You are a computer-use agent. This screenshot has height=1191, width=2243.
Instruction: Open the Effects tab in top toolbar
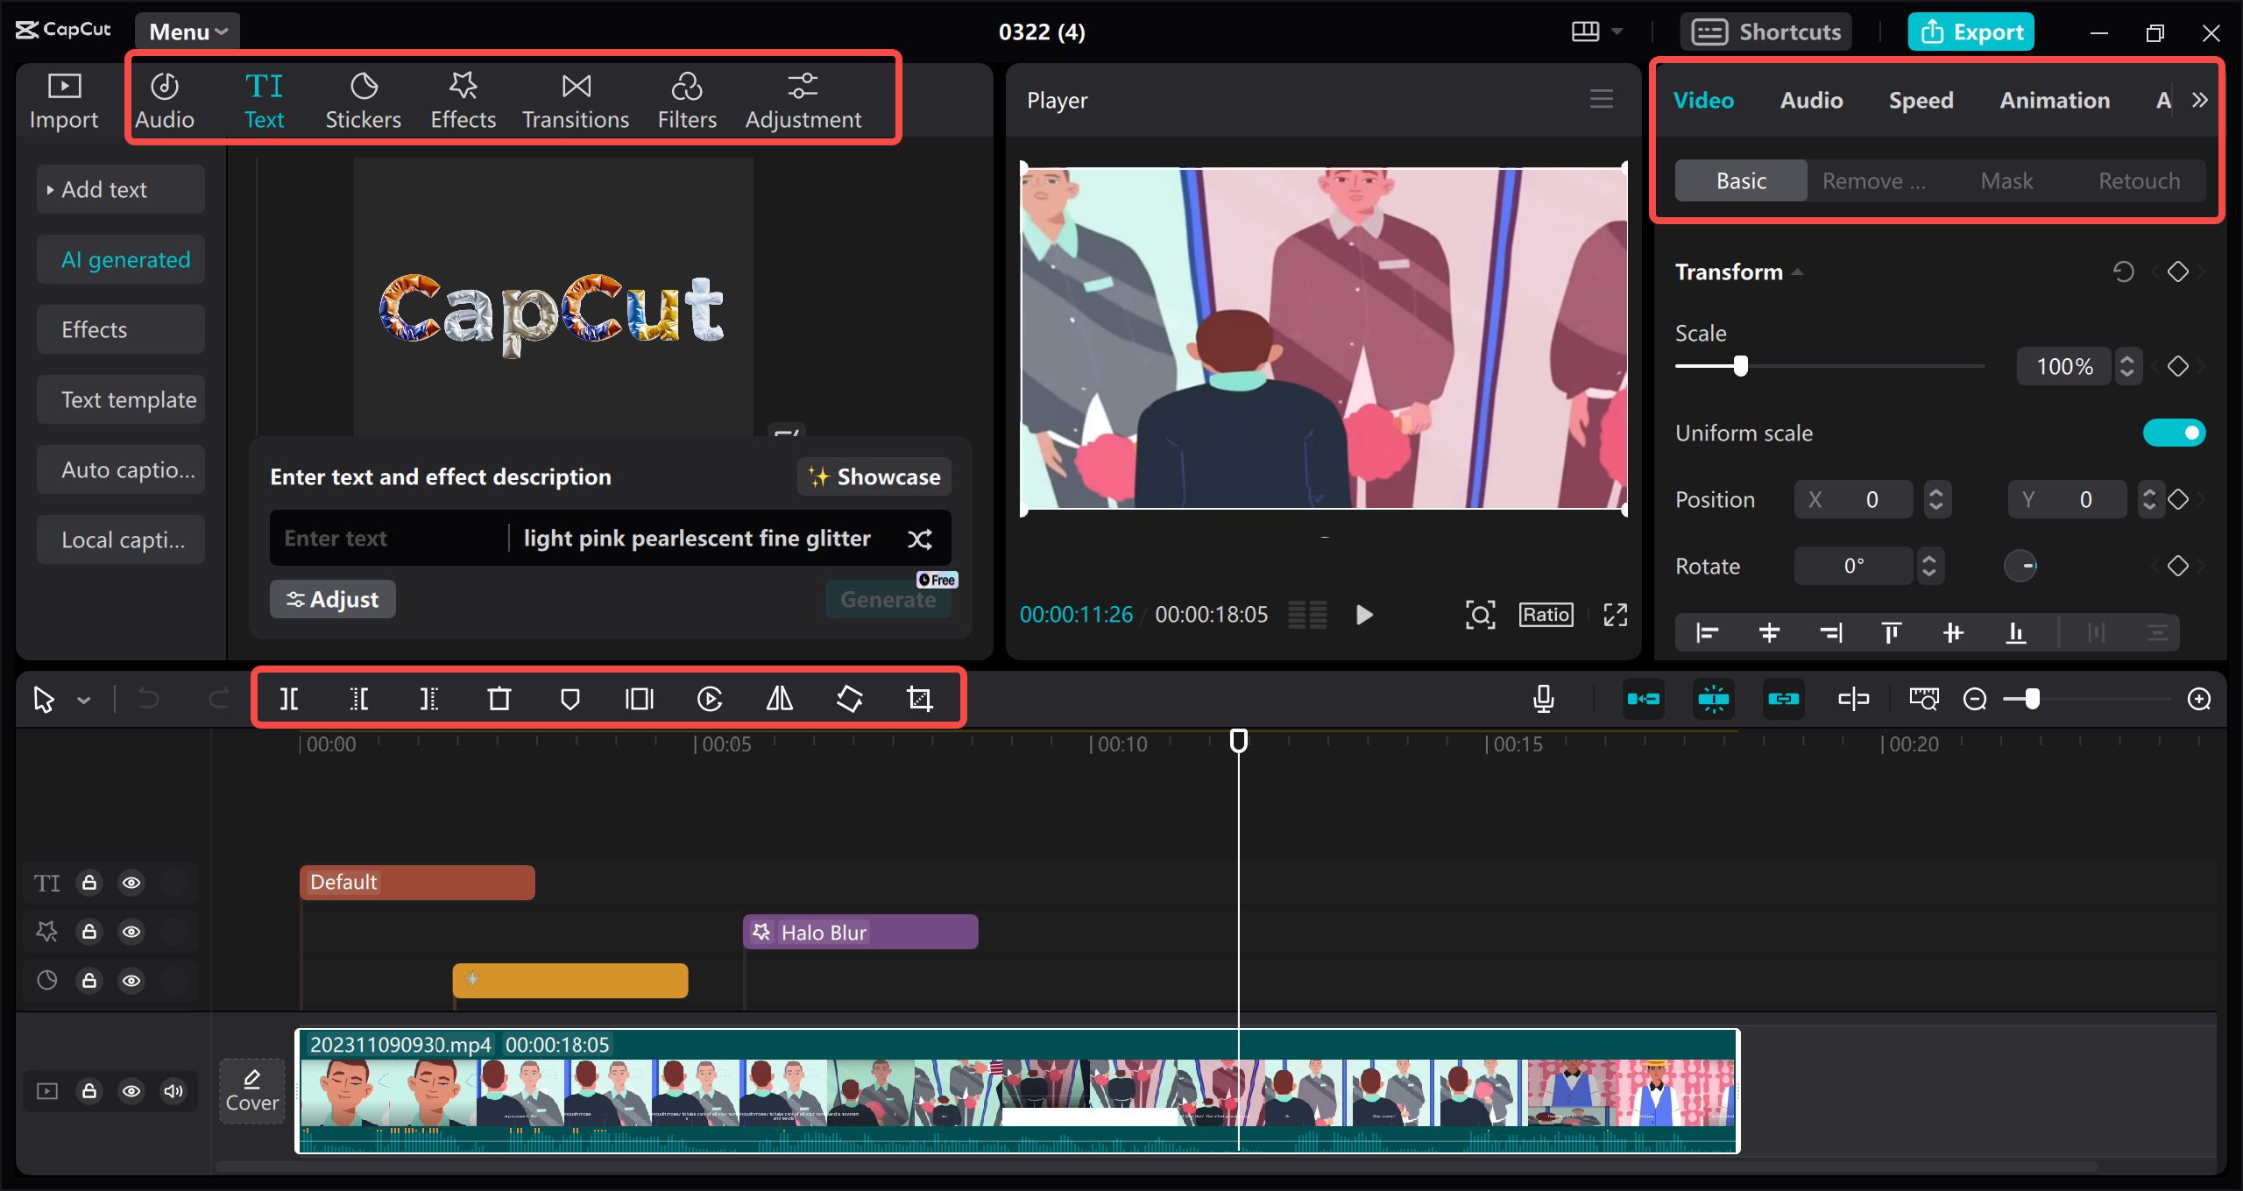[463, 101]
